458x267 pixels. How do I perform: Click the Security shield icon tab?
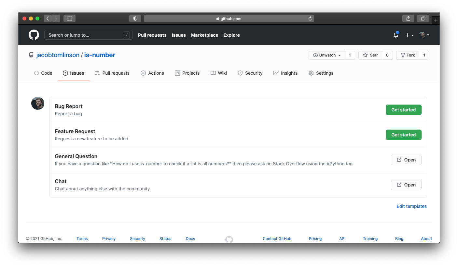(240, 73)
